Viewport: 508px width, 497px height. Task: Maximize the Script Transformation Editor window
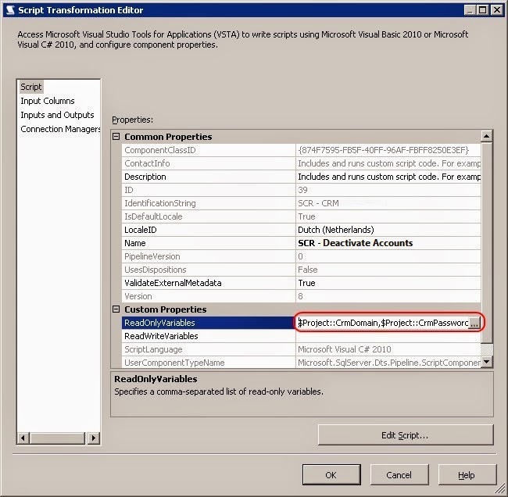482,10
